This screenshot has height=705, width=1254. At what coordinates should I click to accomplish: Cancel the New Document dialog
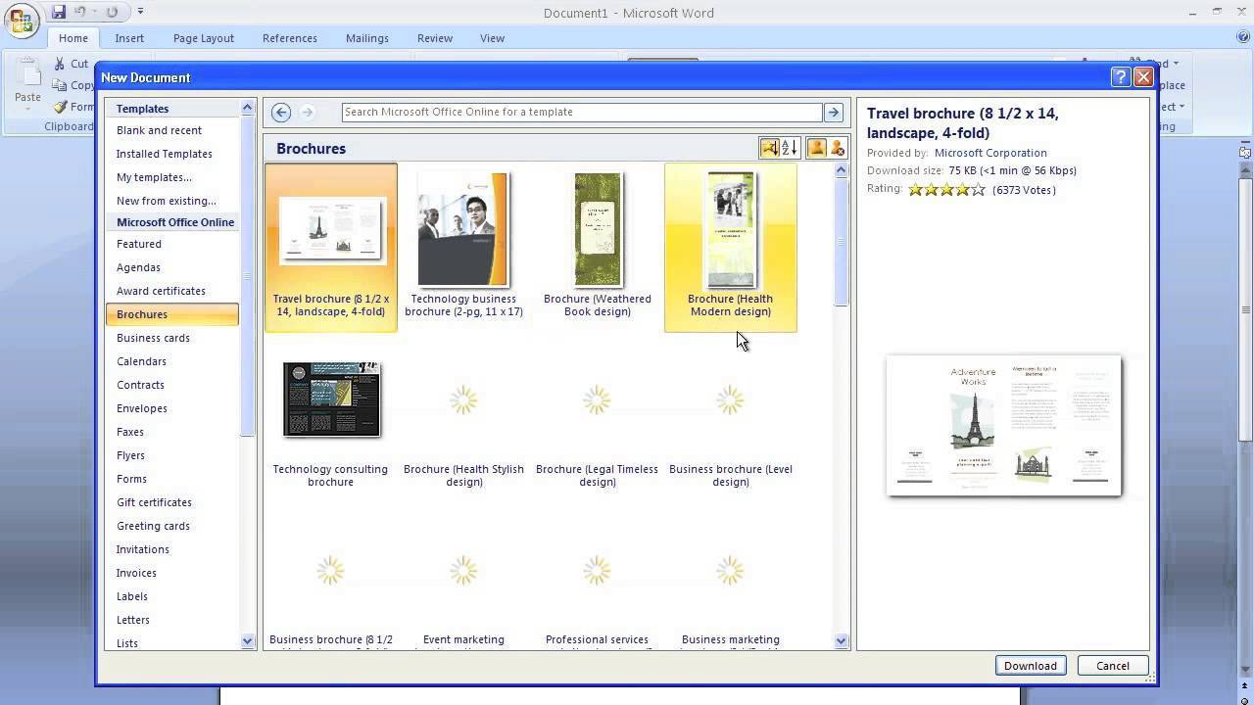click(1112, 666)
